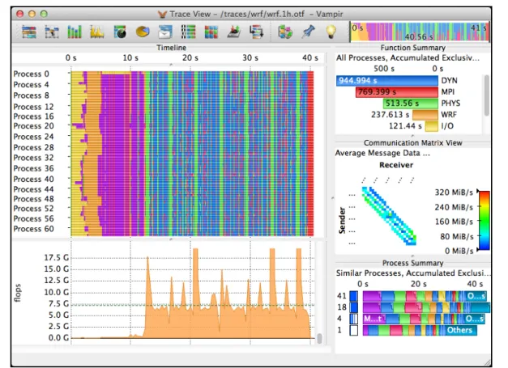Screen dimensions: 508x368
Task: Open the Call Tree icon
Action: coord(257,32)
